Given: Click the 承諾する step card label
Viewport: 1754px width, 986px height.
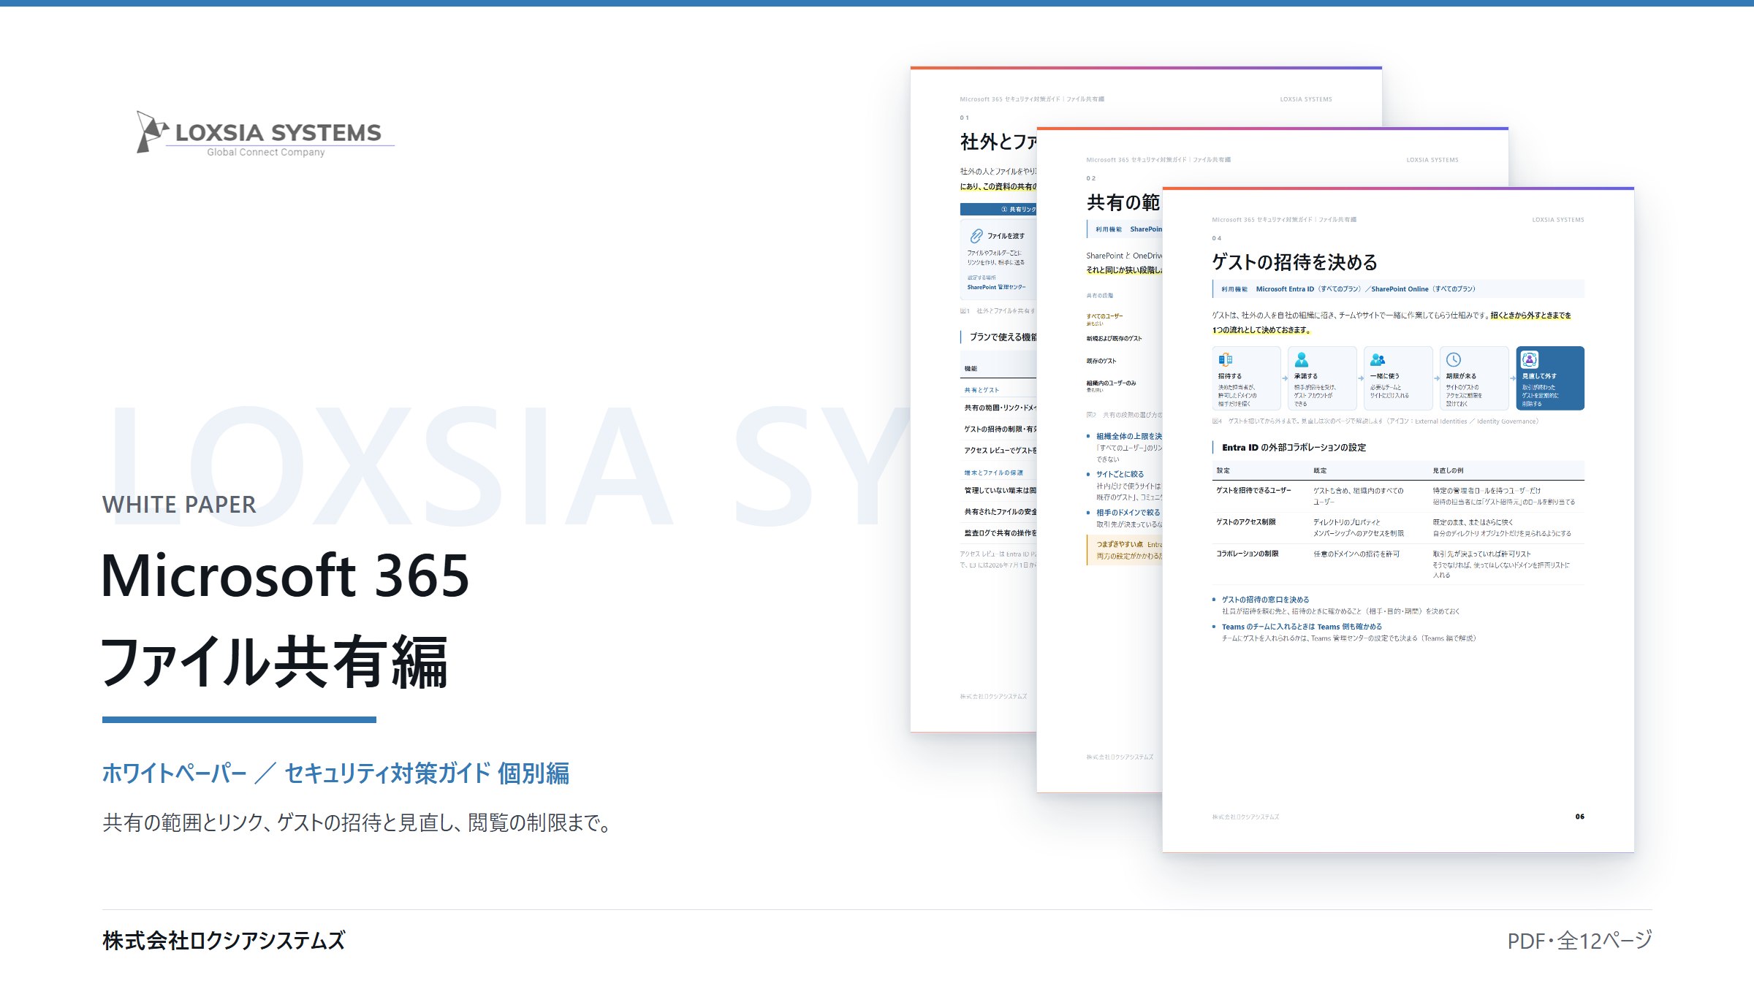Looking at the screenshot, I should tap(1306, 376).
